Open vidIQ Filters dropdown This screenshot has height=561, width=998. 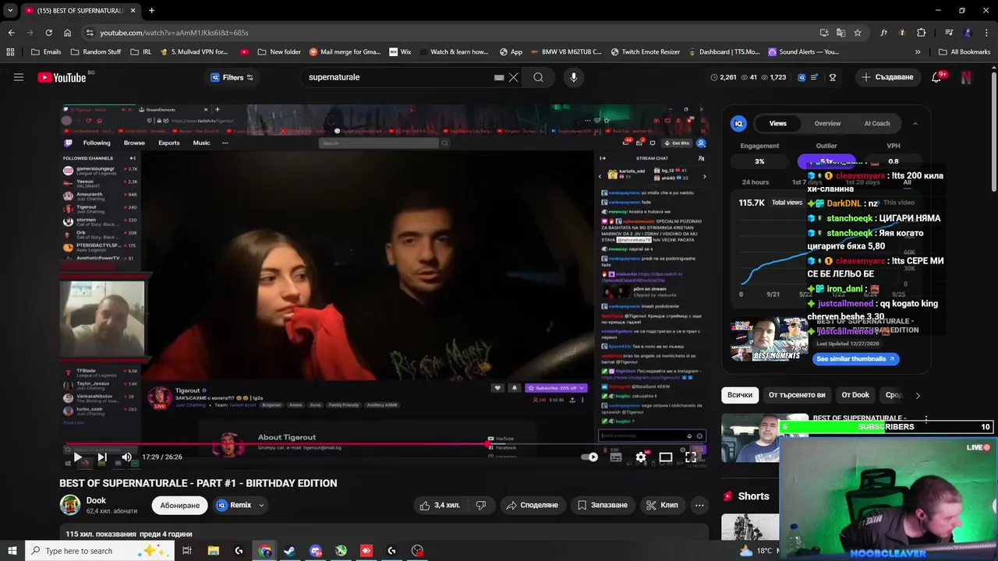coord(232,77)
